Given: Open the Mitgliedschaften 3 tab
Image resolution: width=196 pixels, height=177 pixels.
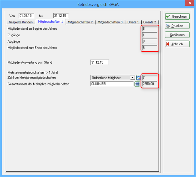Looking at the screenshot, I should [x=110, y=22].
